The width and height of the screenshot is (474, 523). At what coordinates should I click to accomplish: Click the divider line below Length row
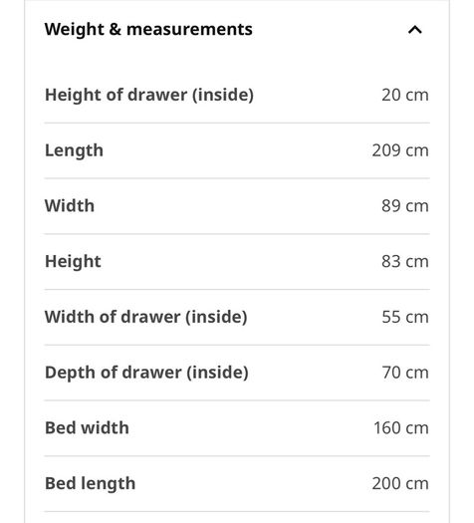(x=237, y=178)
